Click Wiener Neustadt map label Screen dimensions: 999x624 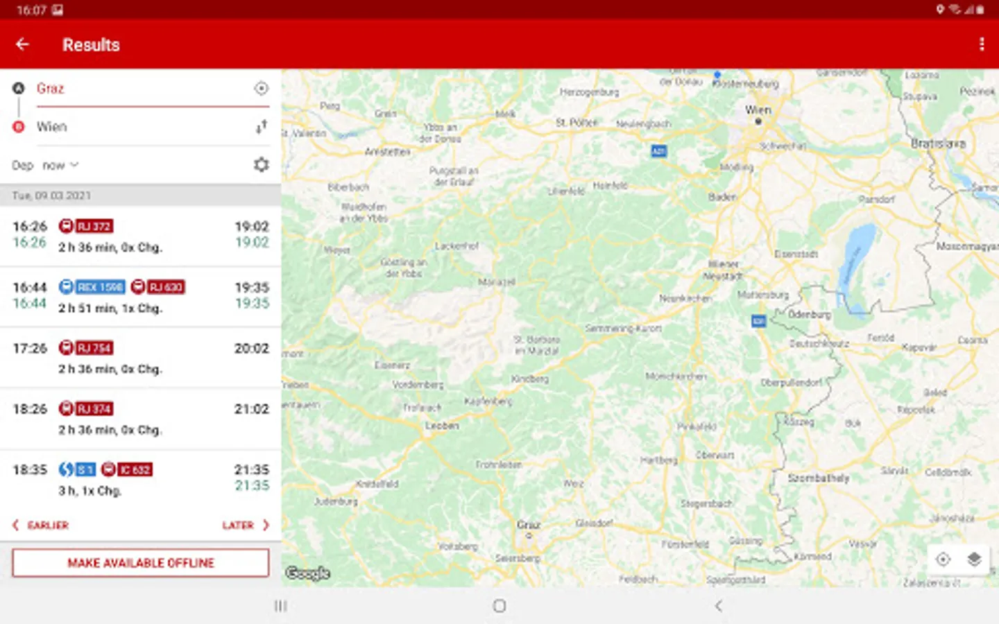tap(724, 270)
